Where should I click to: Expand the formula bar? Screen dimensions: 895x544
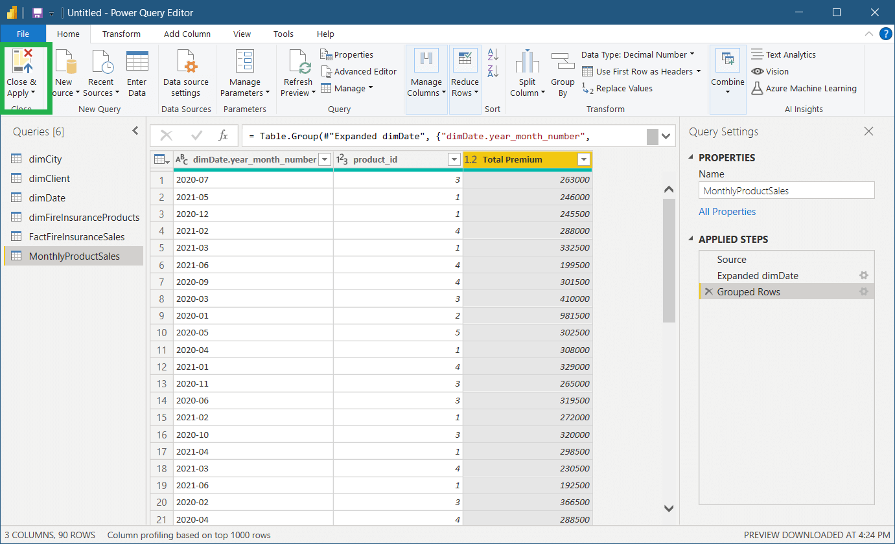667,136
